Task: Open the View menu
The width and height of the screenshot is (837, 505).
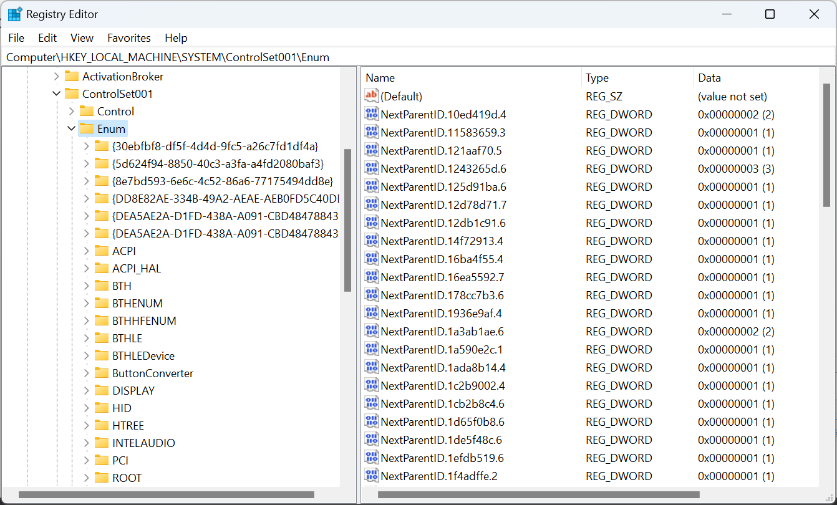Action: coord(82,38)
